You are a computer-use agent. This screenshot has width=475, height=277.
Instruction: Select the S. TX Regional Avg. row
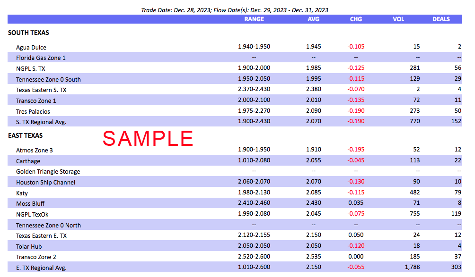pos(42,121)
